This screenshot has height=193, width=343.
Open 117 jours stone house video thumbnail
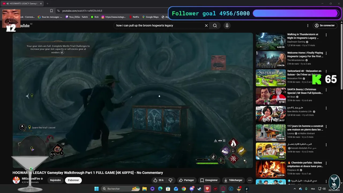[x=271, y=132]
